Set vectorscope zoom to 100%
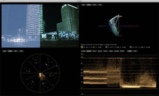Image resolution: width=159 pixels, height=96 pixels. (5, 51)
